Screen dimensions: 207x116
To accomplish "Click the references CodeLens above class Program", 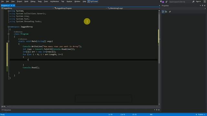I will coord(18,32).
